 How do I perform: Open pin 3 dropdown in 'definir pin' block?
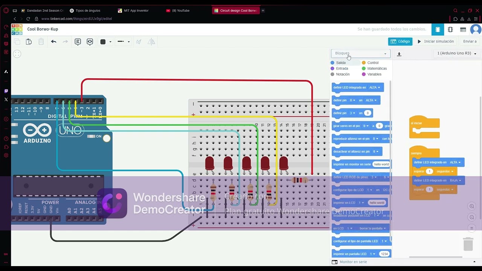pos(352,113)
